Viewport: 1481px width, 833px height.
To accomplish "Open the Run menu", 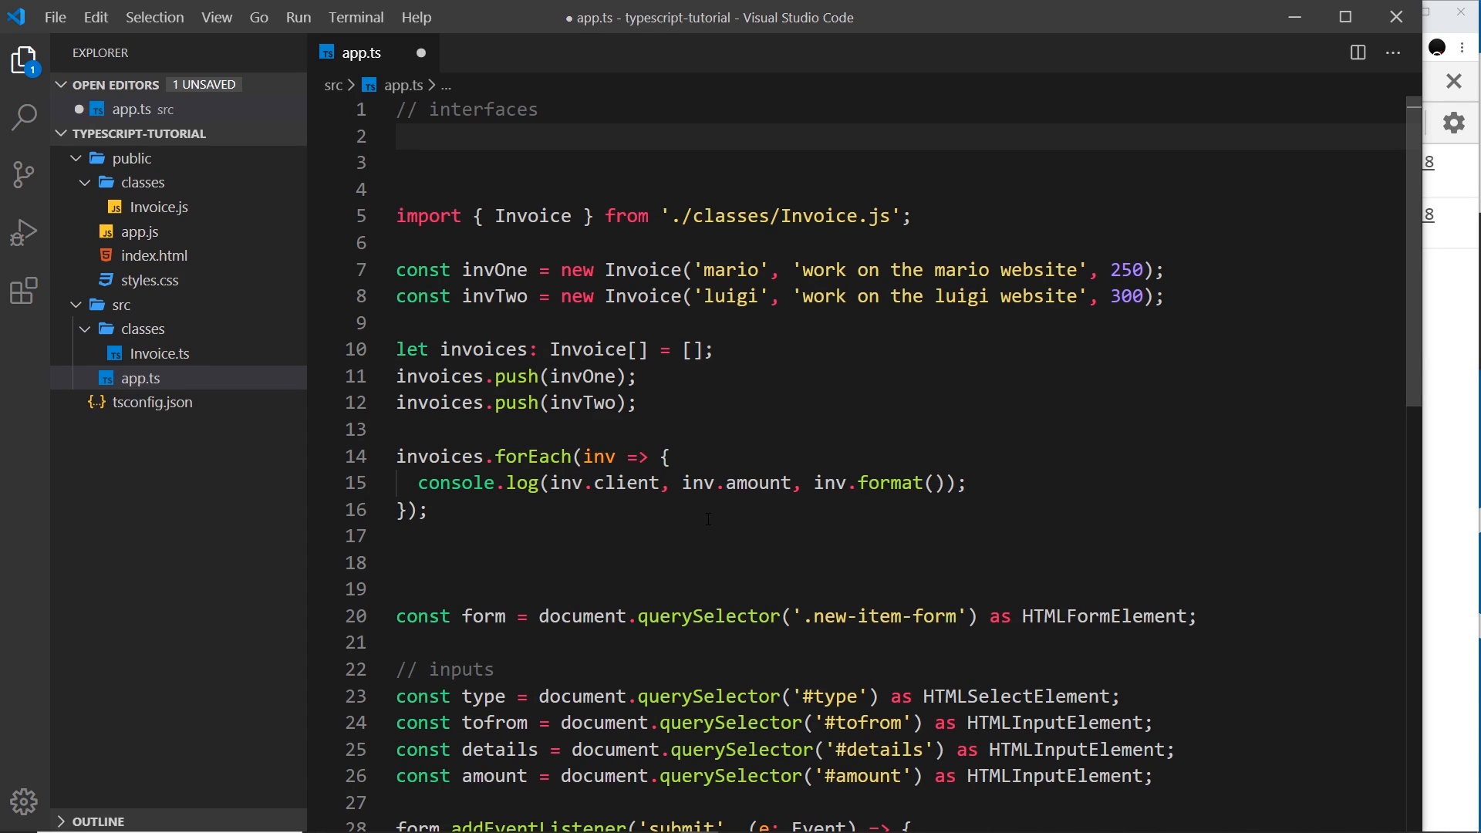I will 298,17.
